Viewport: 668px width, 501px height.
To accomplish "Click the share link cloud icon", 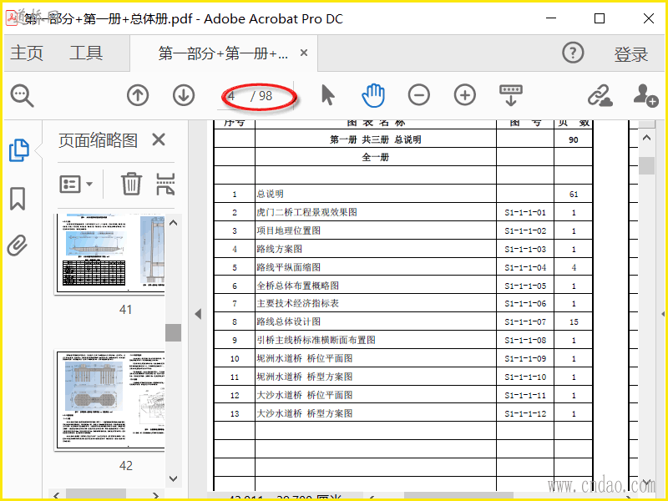I will coord(600,95).
